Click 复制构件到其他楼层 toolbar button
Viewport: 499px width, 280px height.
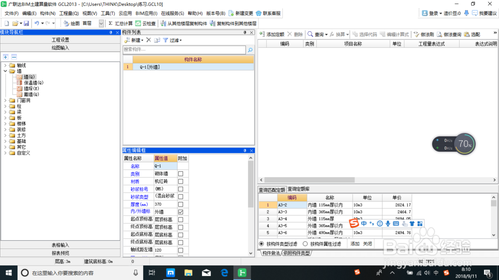[x=233, y=23]
